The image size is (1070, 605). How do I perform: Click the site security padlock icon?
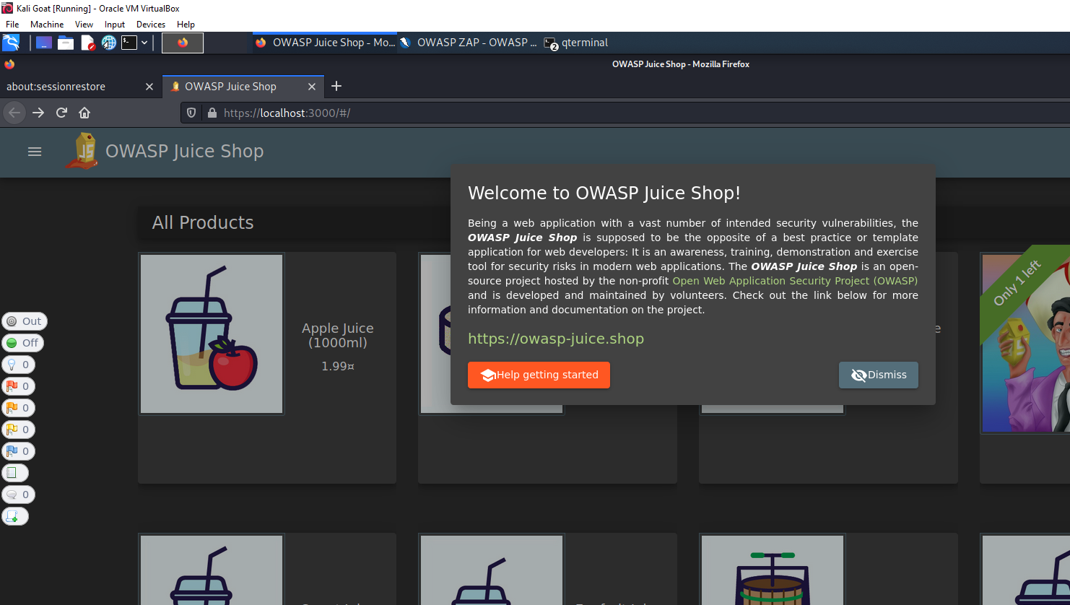(x=212, y=113)
